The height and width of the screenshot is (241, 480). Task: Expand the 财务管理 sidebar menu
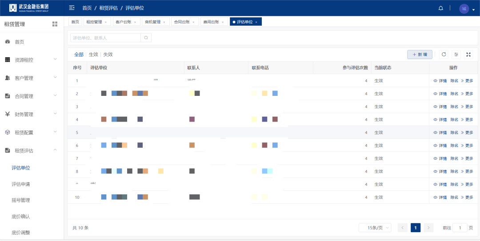[55, 114]
